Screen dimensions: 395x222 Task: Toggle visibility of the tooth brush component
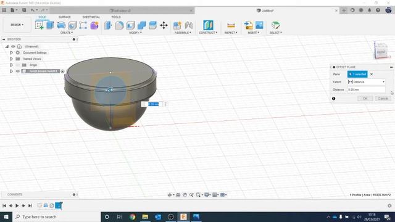click(x=18, y=72)
